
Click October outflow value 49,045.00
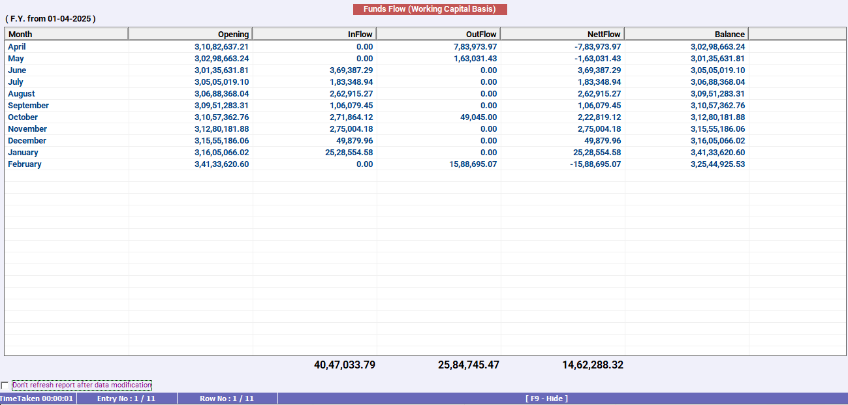[479, 117]
